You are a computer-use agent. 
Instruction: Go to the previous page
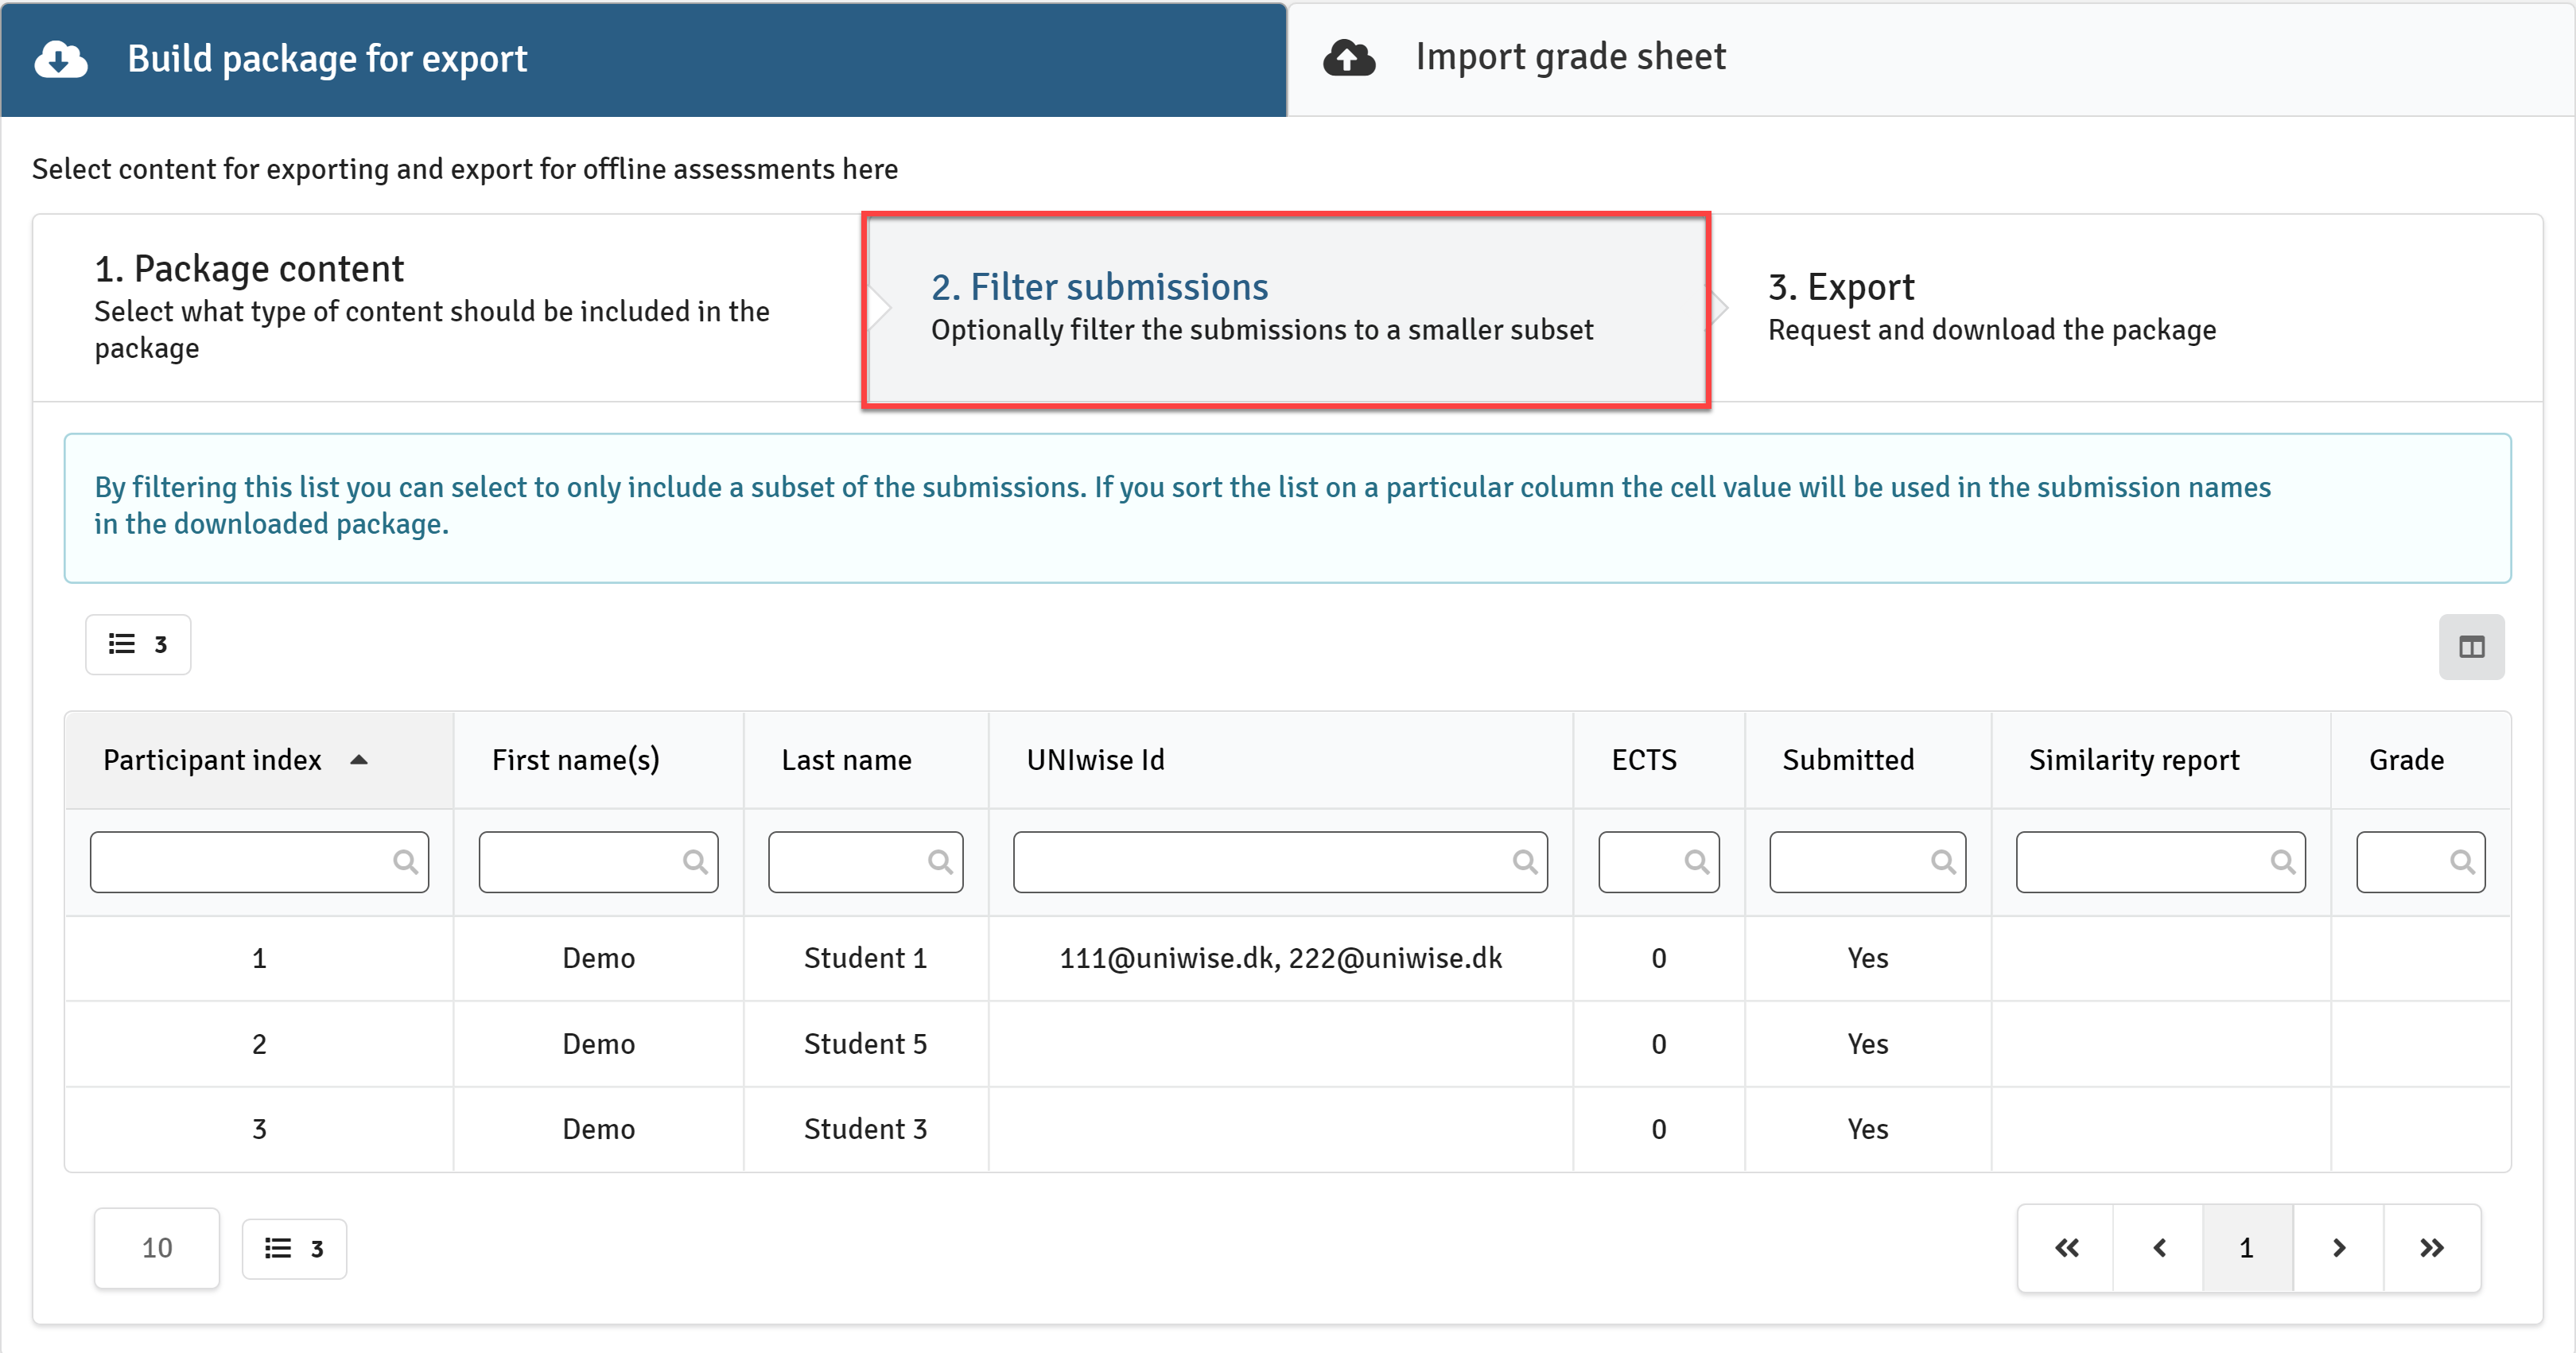click(2158, 1248)
